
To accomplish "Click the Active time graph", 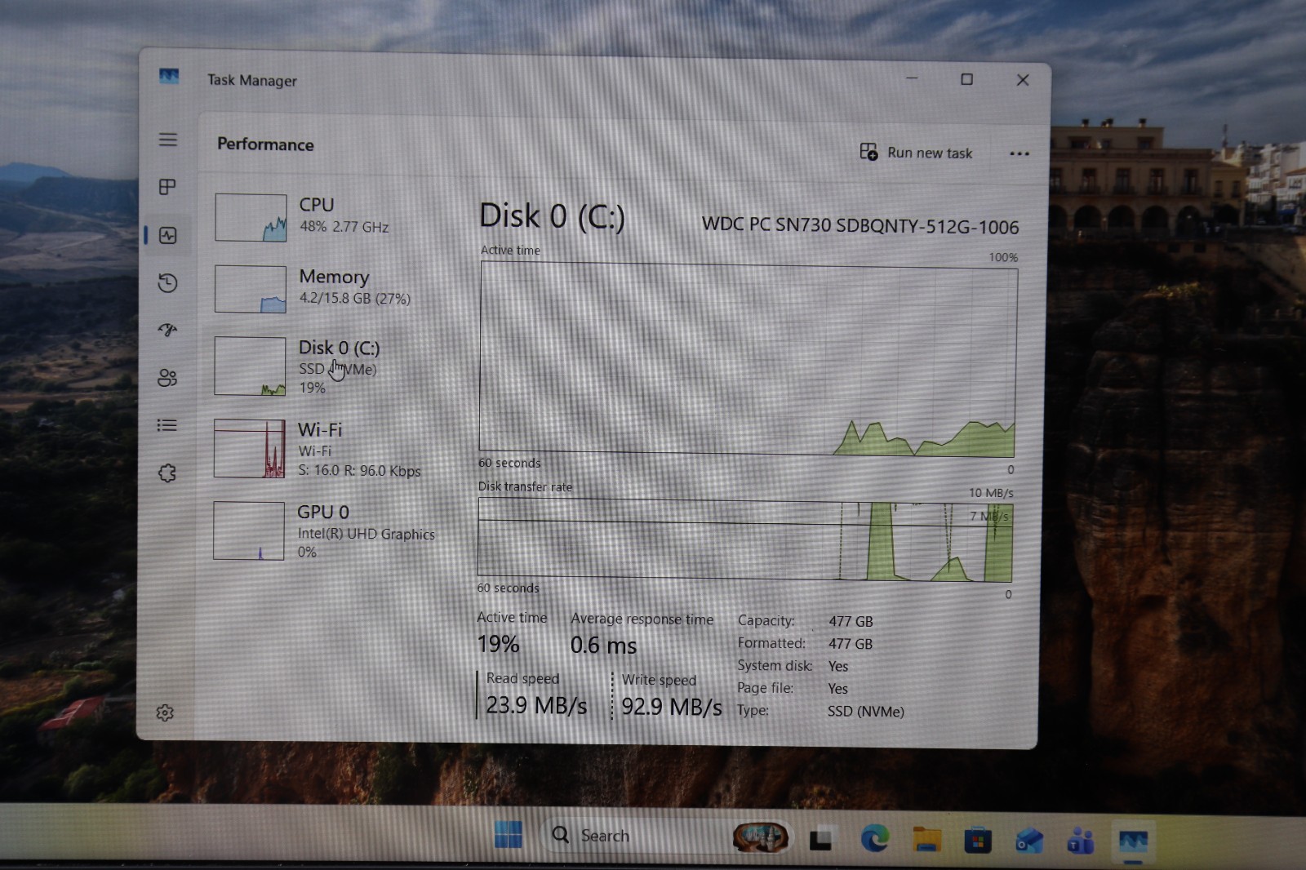I will (x=748, y=359).
